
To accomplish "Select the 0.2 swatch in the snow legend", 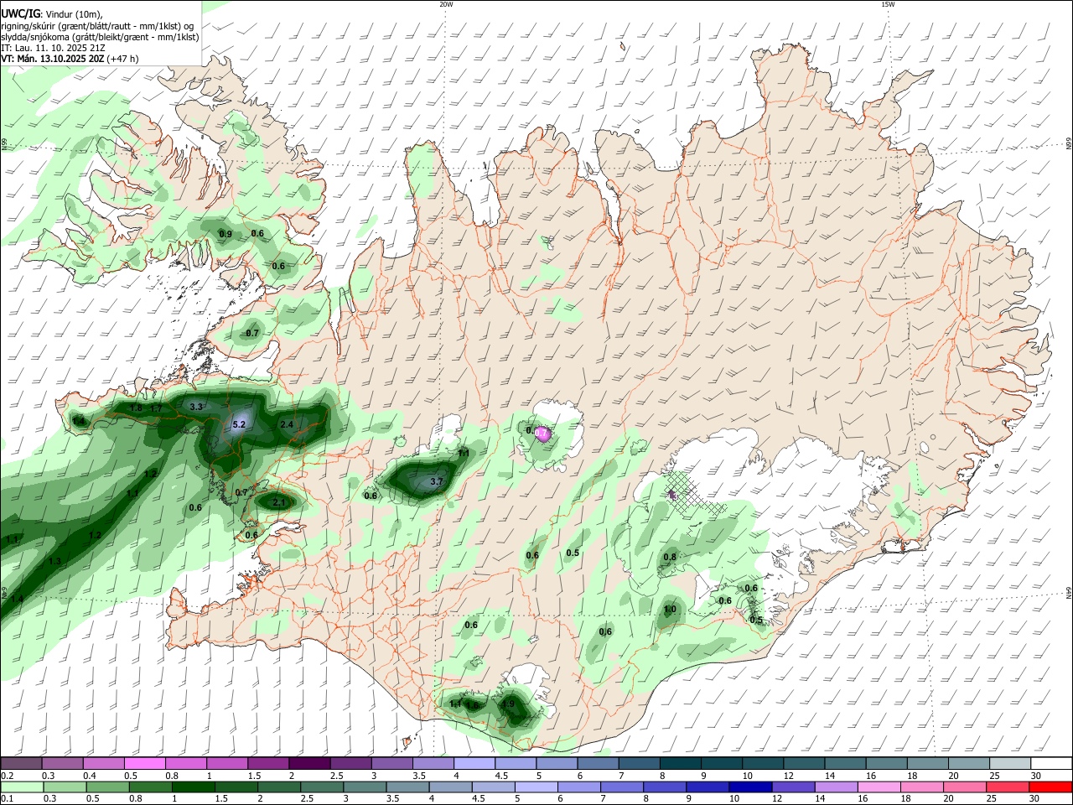I will pyautogui.click(x=21, y=763).
